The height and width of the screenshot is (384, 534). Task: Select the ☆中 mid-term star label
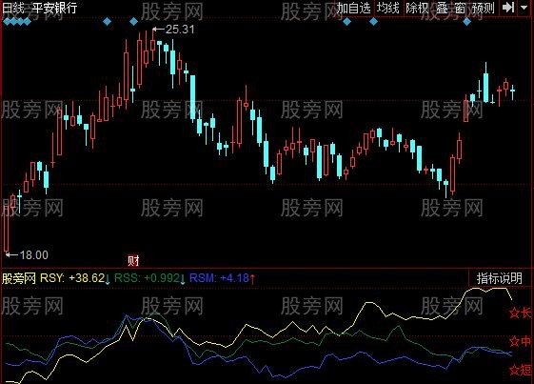(x=520, y=341)
